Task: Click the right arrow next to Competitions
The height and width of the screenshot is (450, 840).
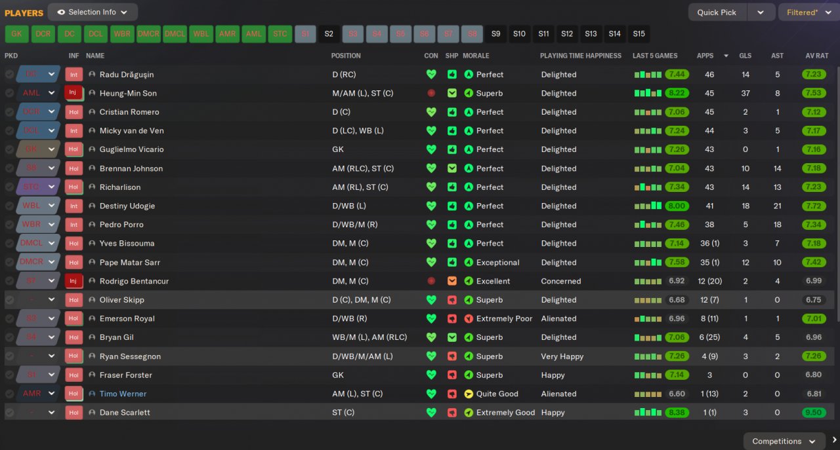Action: coord(834,440)
